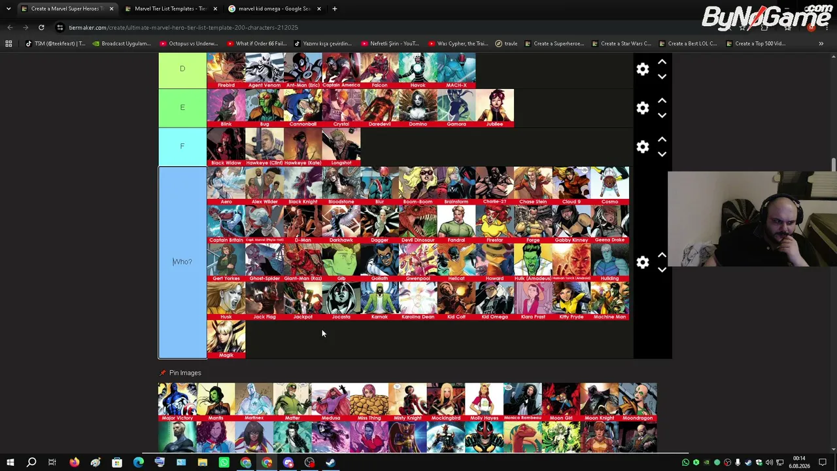The image size is (837, 471).
Task: Select the Havok image in tier D
Action: (418, 70)
